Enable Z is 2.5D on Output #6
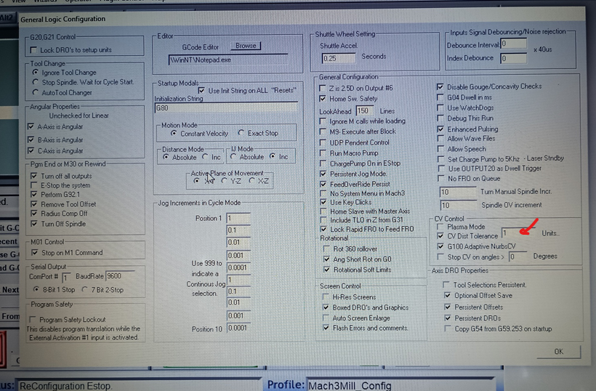 point(323,88)
